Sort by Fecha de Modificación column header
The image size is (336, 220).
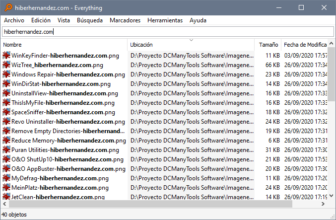[304, 45]
